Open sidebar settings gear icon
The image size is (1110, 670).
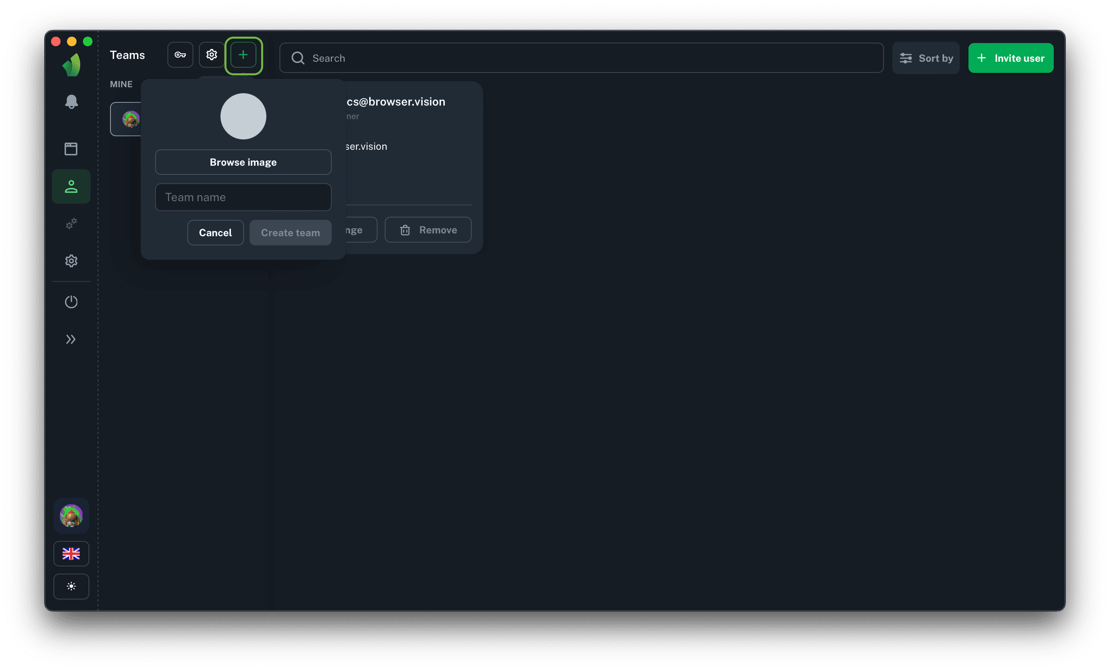[71, 261]
